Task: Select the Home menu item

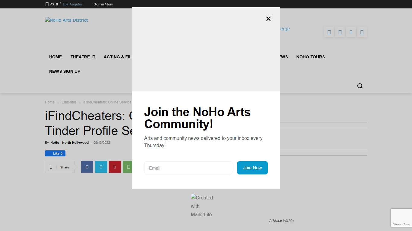Action: pyautogui.click(x=55, y=57)
